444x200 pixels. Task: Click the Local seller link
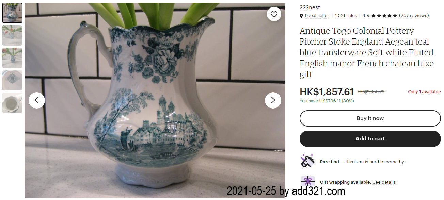[x=317, y=16]
